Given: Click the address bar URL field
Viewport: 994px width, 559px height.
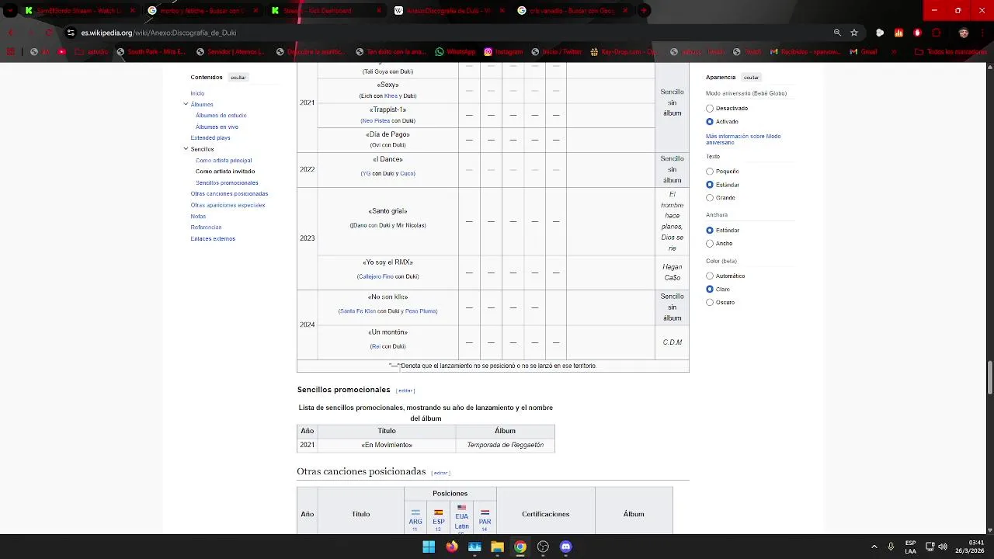Looking at the screenshot, I should [450, 33].
